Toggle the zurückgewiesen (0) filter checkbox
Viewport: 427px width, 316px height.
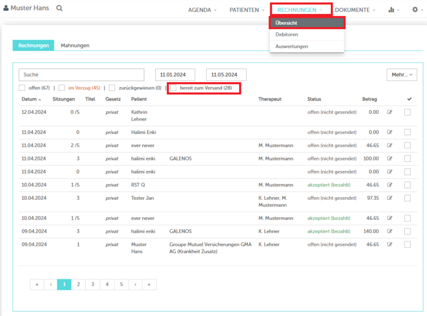112,88
